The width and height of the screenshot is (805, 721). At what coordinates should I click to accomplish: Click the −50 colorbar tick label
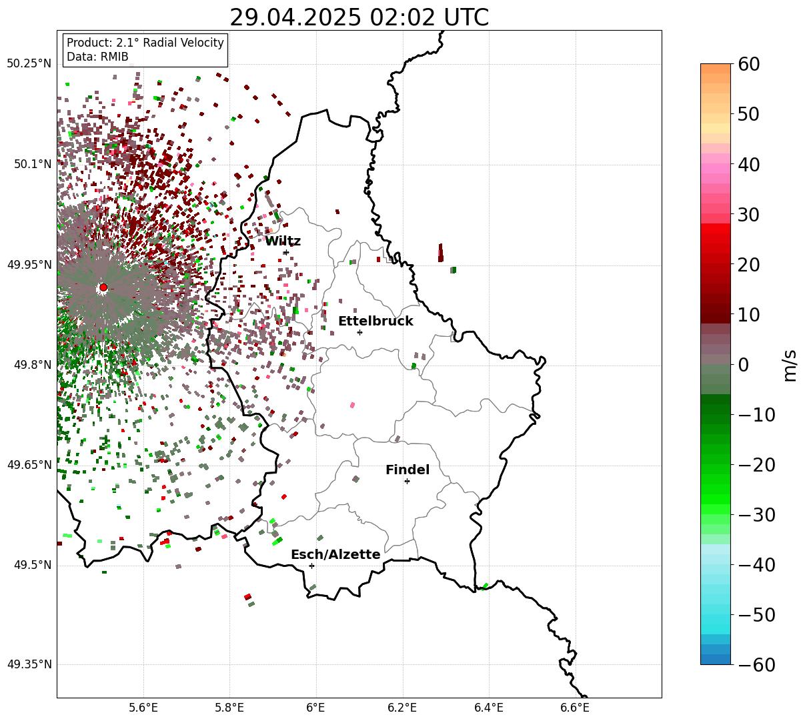click(757, 615)
